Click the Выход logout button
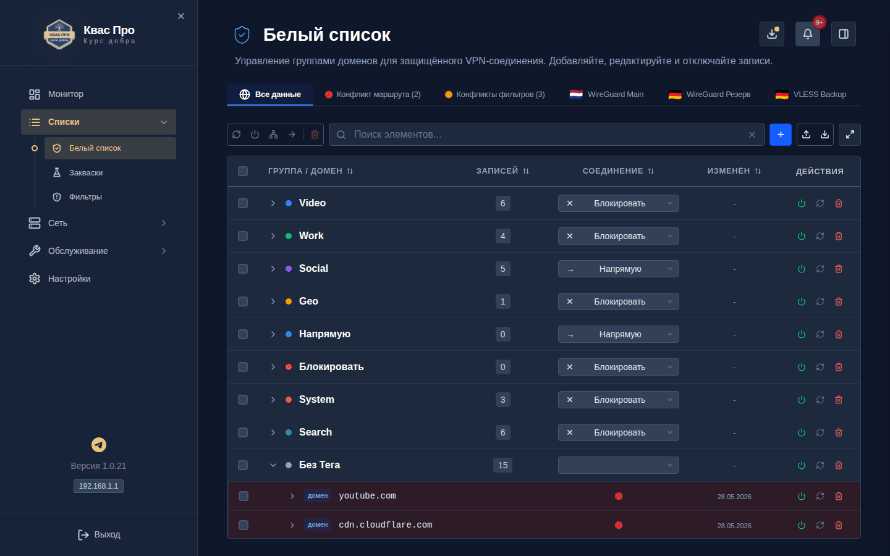Viewport: 890px width, 556px height. 99,534
